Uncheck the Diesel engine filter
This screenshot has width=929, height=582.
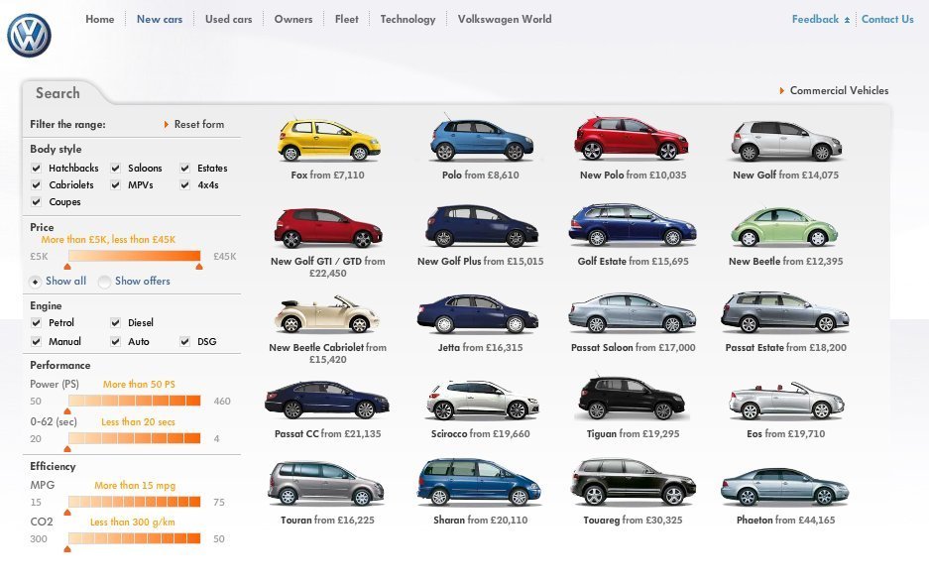coord(115,322)
